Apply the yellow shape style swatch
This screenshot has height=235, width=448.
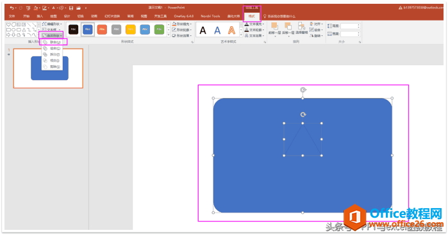pos(131,29)
